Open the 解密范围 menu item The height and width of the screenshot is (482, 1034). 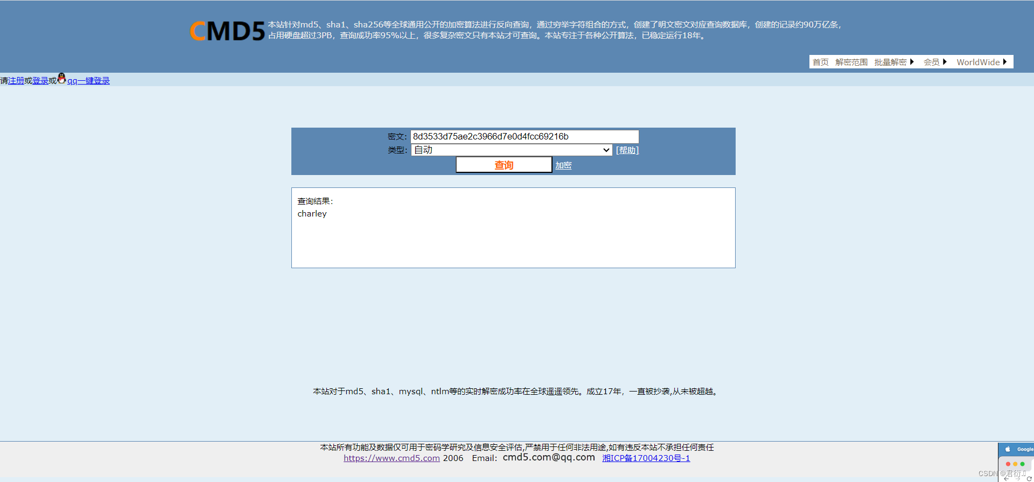coord(851,62)
